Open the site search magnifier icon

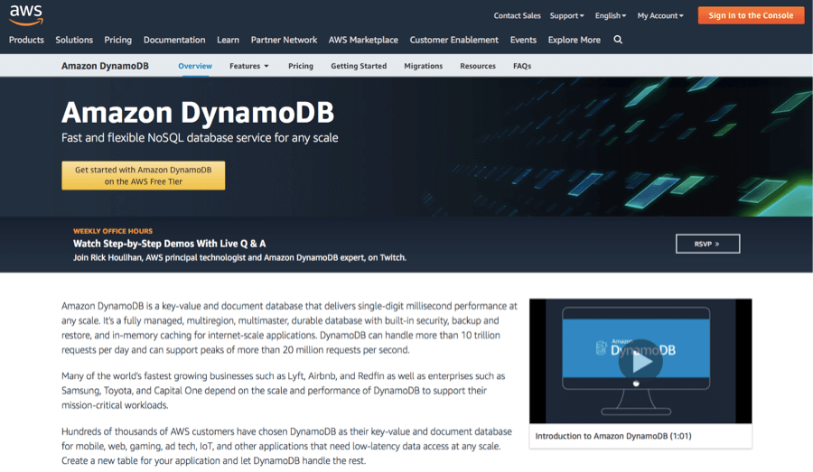(x=618, y=40)
